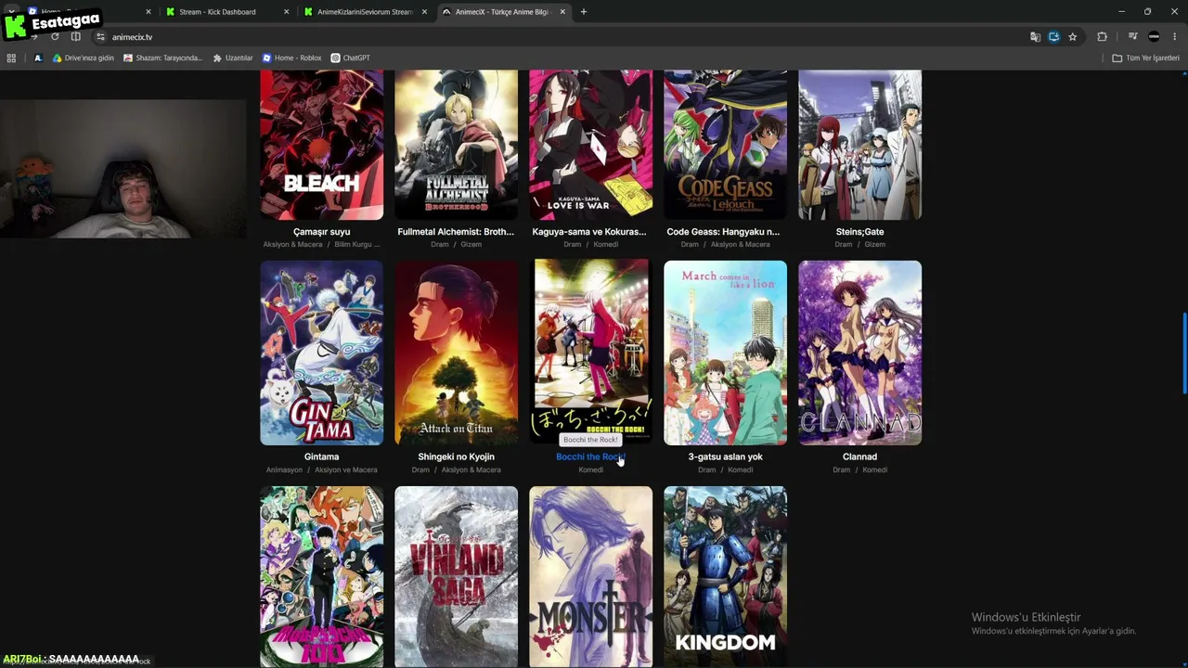This screenshot has height=668, width=1188.
Task: Open the apps grid icon in bookmarks bar
Action: coord(11,58)
